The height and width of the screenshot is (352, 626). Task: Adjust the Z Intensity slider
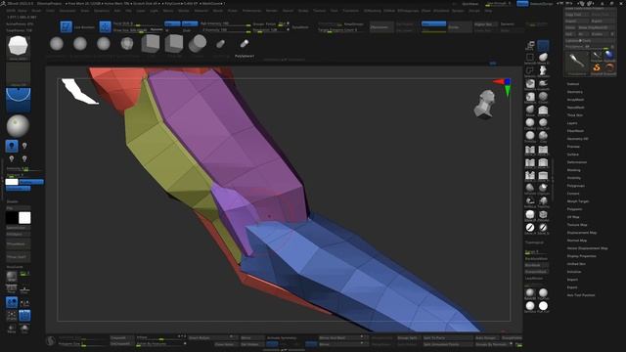click(x=225, y=30)
